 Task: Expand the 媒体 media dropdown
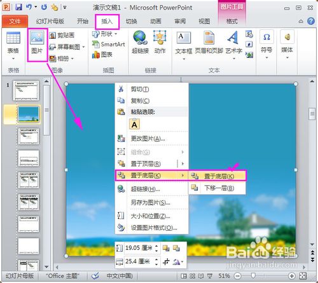point(287,58)
